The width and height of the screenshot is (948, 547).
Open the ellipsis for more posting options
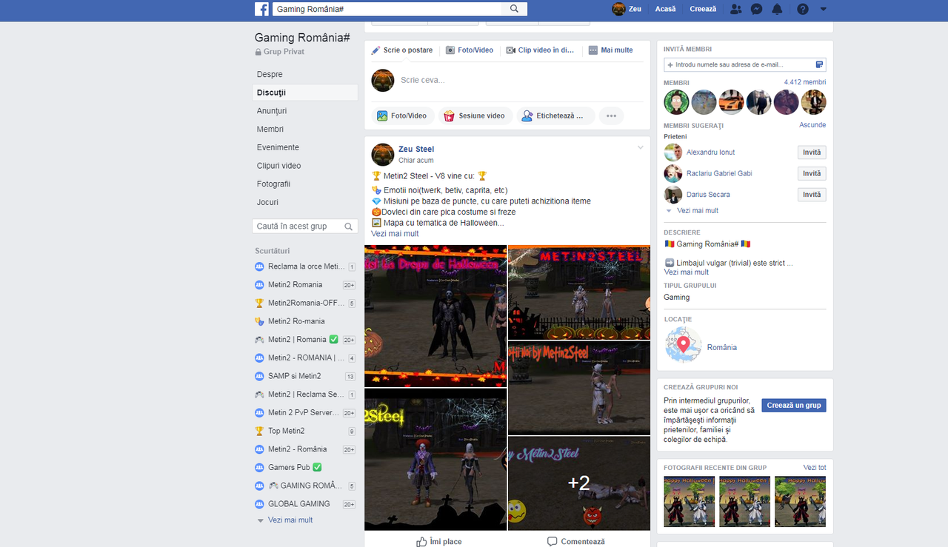[611, 115]
